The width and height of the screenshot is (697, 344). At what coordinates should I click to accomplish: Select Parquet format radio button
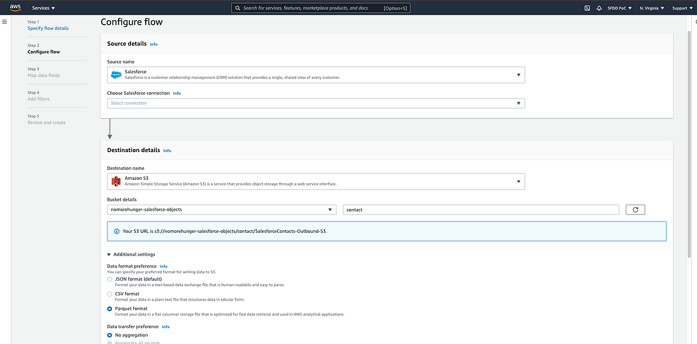click(110, 309)
